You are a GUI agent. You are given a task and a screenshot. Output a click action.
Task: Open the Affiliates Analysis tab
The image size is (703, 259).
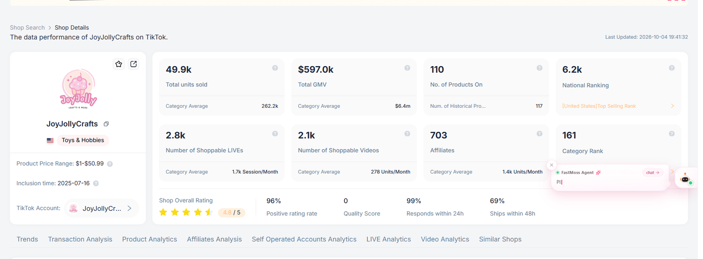214,239
